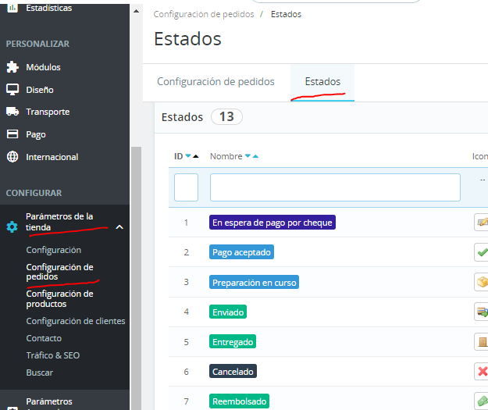Open Pago menu item
The image size is (488, 410).
click(36, 134)
